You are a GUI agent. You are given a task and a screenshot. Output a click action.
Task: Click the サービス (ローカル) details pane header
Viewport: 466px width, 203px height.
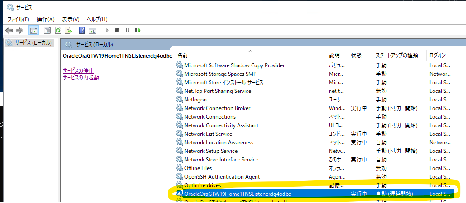95,45
